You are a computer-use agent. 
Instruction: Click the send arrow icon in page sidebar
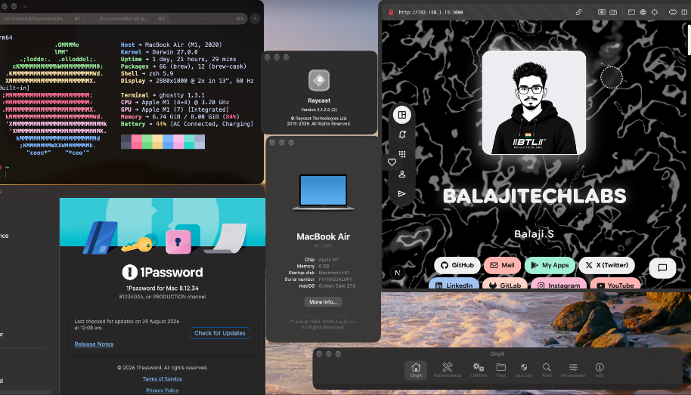(402, 194)
